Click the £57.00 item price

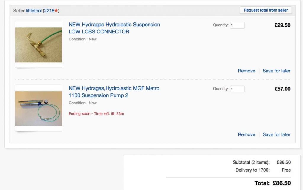282,89
